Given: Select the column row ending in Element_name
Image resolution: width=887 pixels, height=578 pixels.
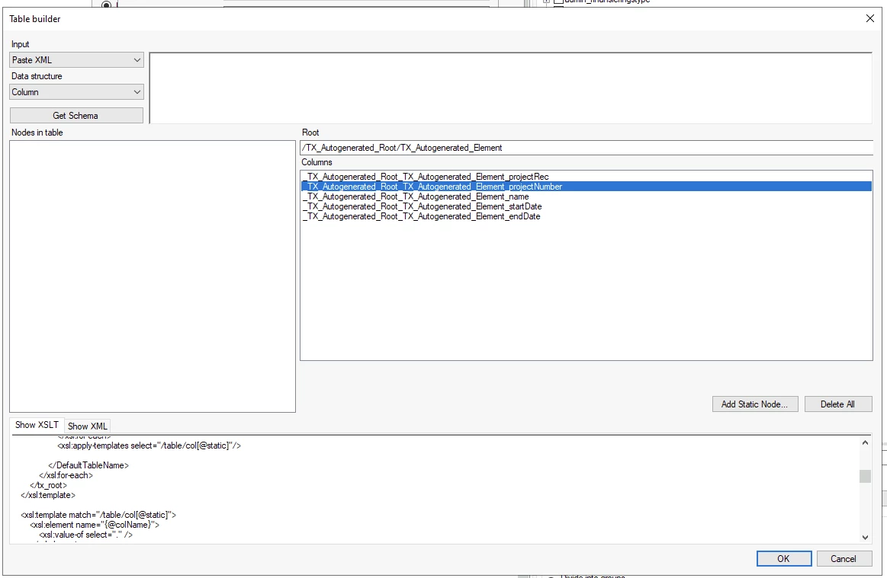Looking at the screenshot, I should click(x=586, y=196).
